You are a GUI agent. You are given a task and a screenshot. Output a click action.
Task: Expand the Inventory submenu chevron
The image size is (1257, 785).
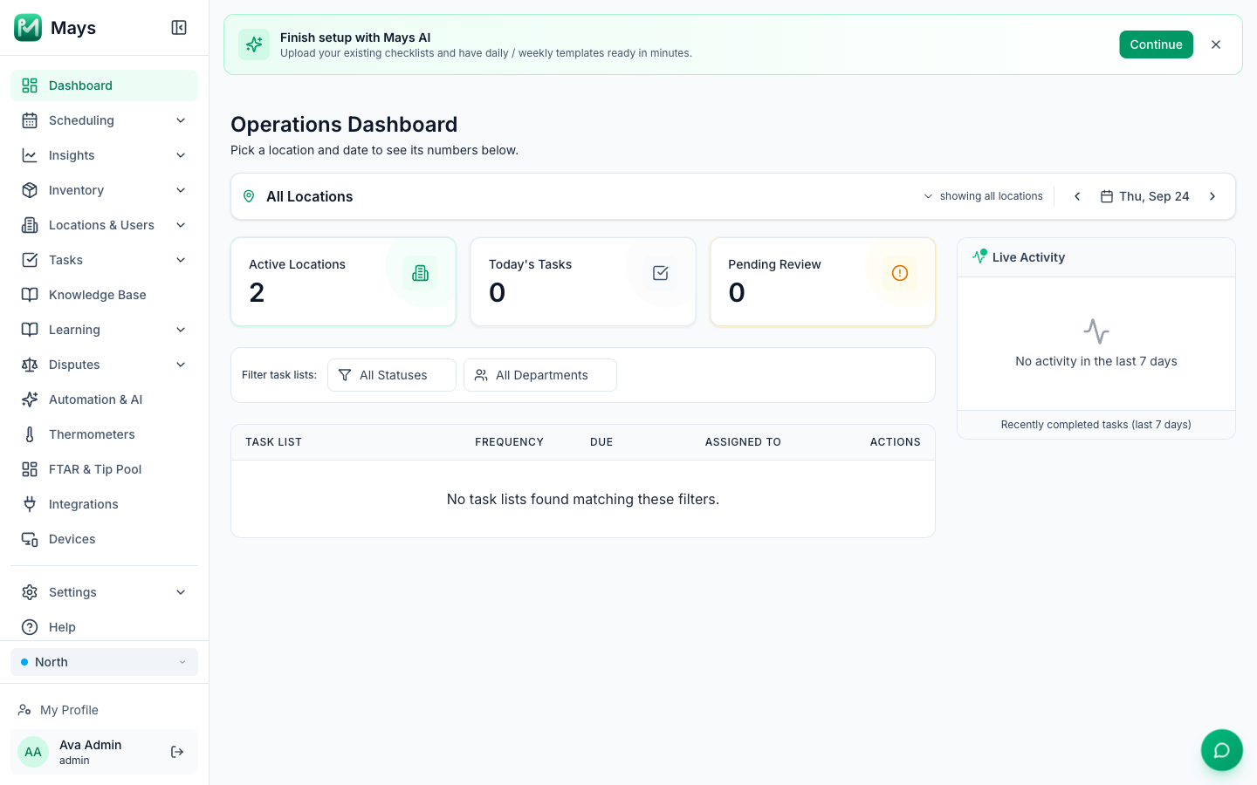click(x=181, y=190)
